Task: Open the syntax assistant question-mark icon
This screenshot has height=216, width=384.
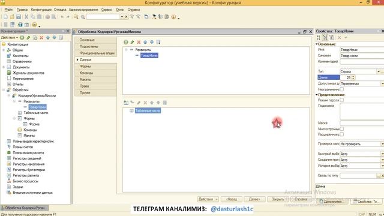Action: (161, 17)
